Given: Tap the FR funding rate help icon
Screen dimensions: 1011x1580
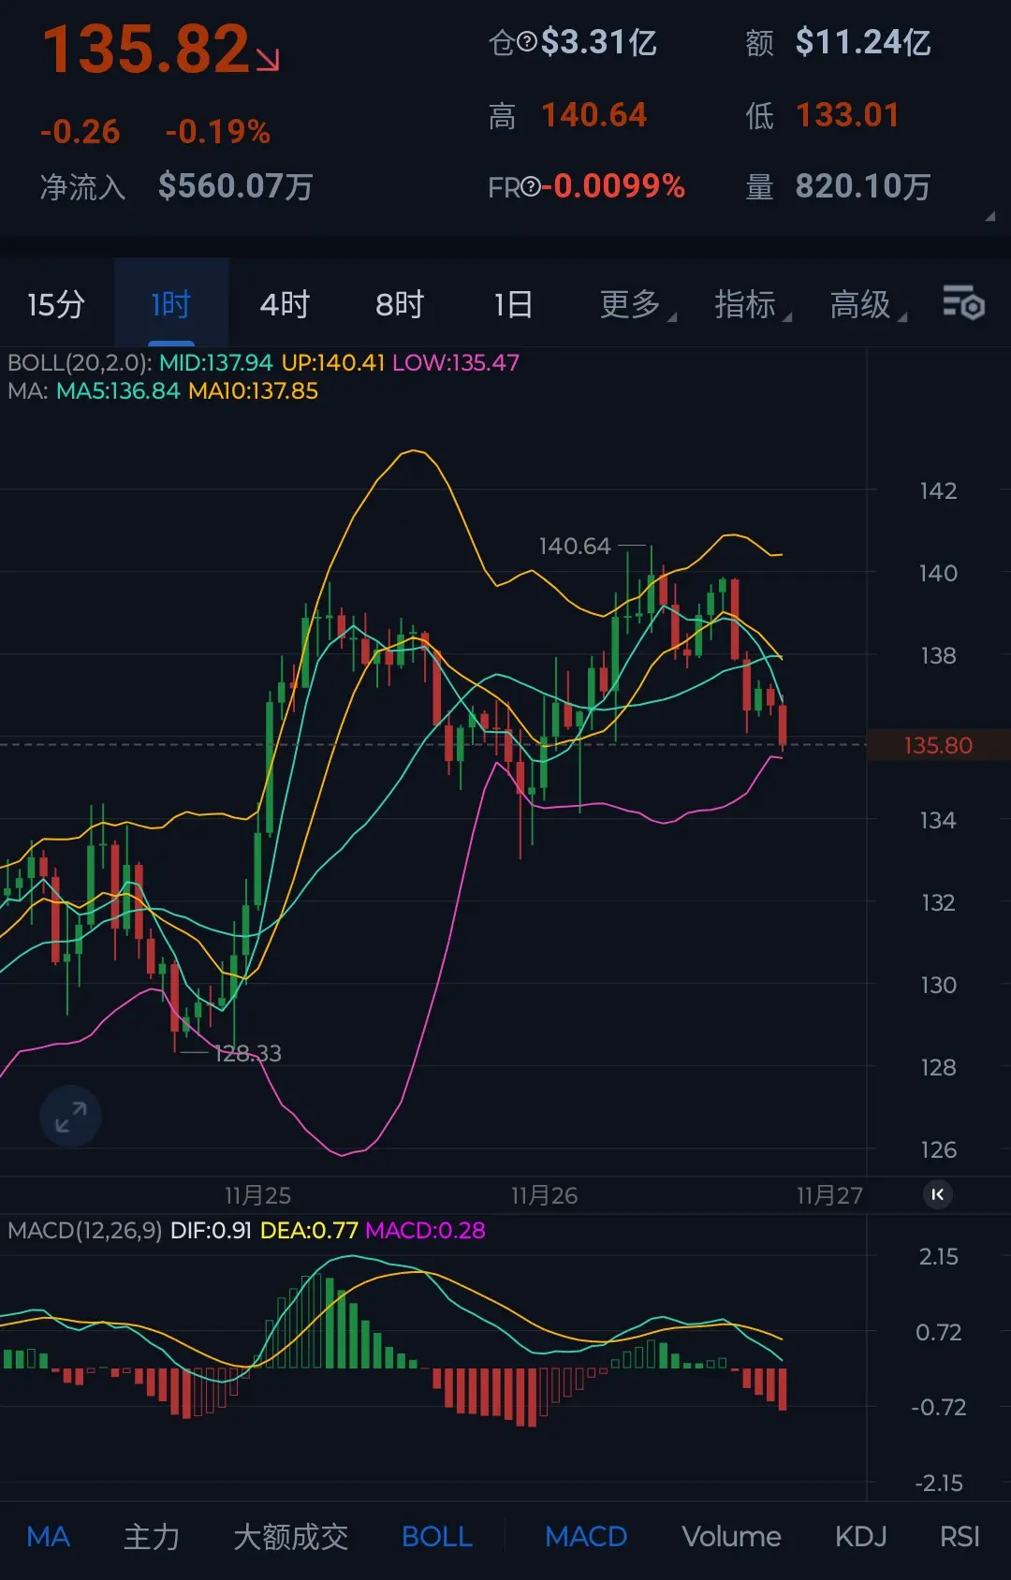Looking at the screenshot, I should pyautogui.click(x=531, y=187).
